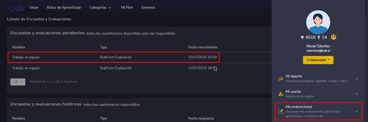Click the trophy points icon
This screenshot has width=368, height=122.
click(302, 37)
